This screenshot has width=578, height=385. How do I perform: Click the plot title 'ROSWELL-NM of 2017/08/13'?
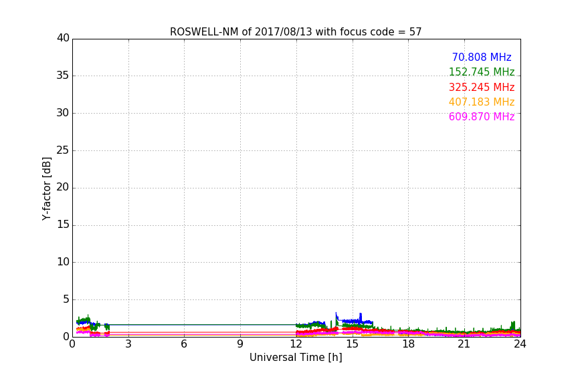click(242, 32)
